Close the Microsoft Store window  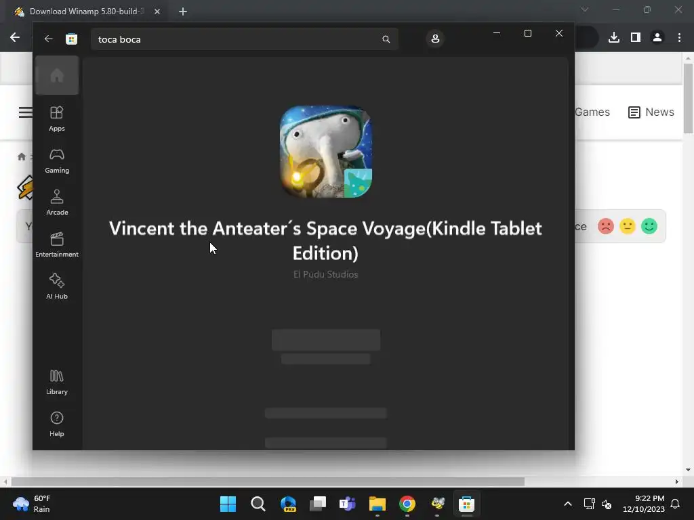click(559, 33)
